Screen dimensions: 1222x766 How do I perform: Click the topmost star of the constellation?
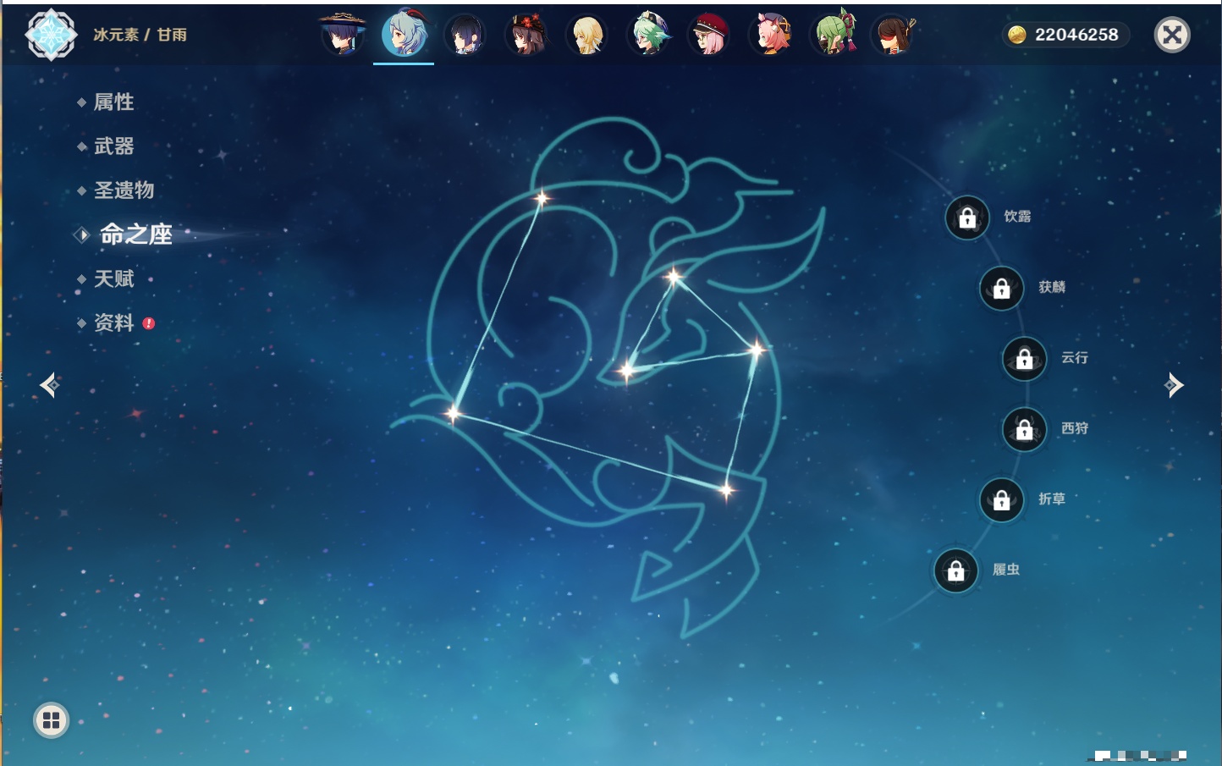click(x=542, y=199)
